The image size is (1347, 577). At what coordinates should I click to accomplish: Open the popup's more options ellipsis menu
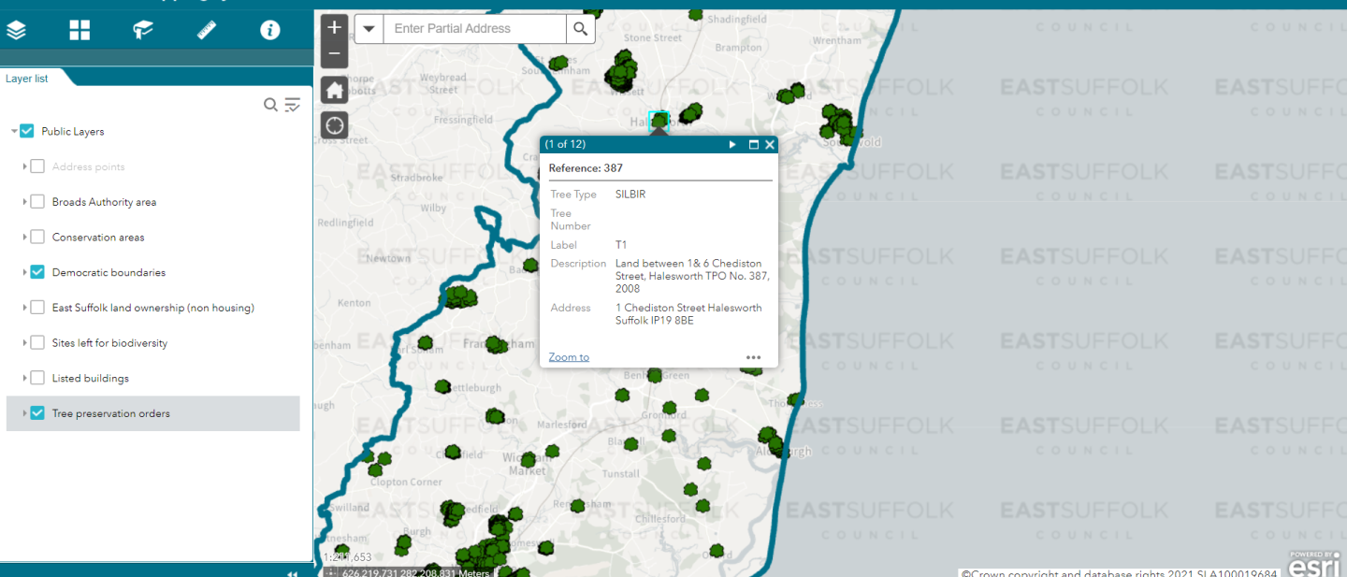(754, 356)
